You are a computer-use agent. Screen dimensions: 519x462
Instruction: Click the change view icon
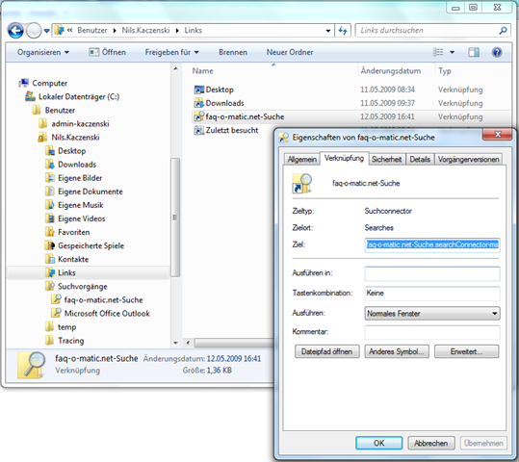click(x=438, y=52)
